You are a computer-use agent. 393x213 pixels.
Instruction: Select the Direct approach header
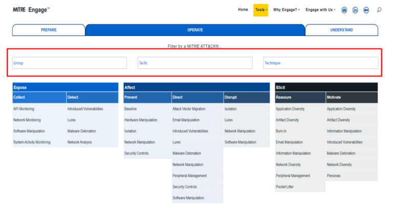point(198,97)
